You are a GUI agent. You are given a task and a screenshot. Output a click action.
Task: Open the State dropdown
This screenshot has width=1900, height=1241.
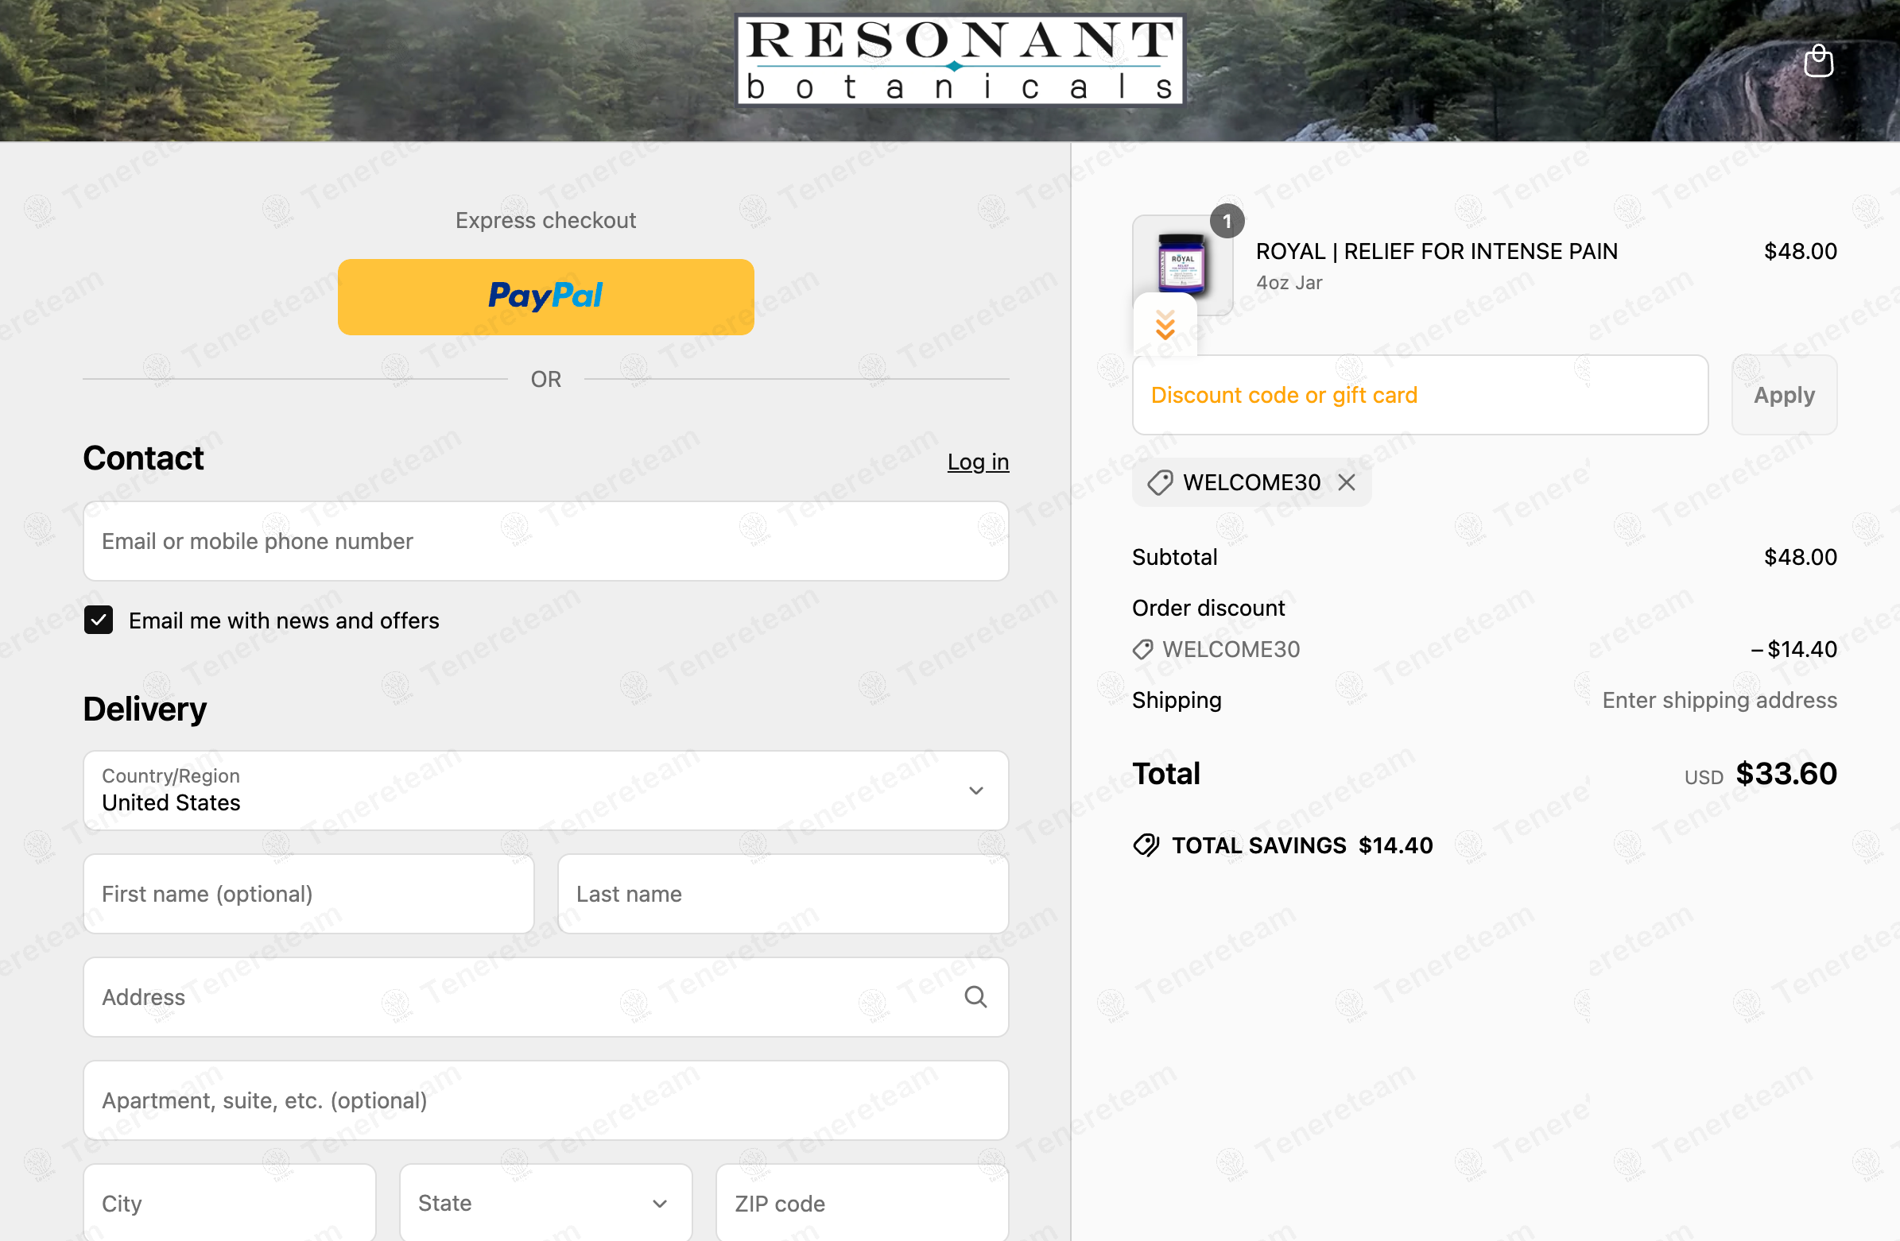(x=545, y=1202)
